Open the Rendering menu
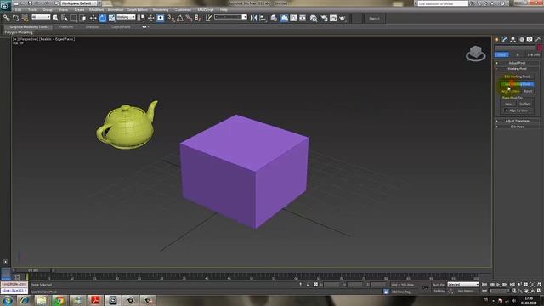544x306 pixels. (x=161, y=9)
